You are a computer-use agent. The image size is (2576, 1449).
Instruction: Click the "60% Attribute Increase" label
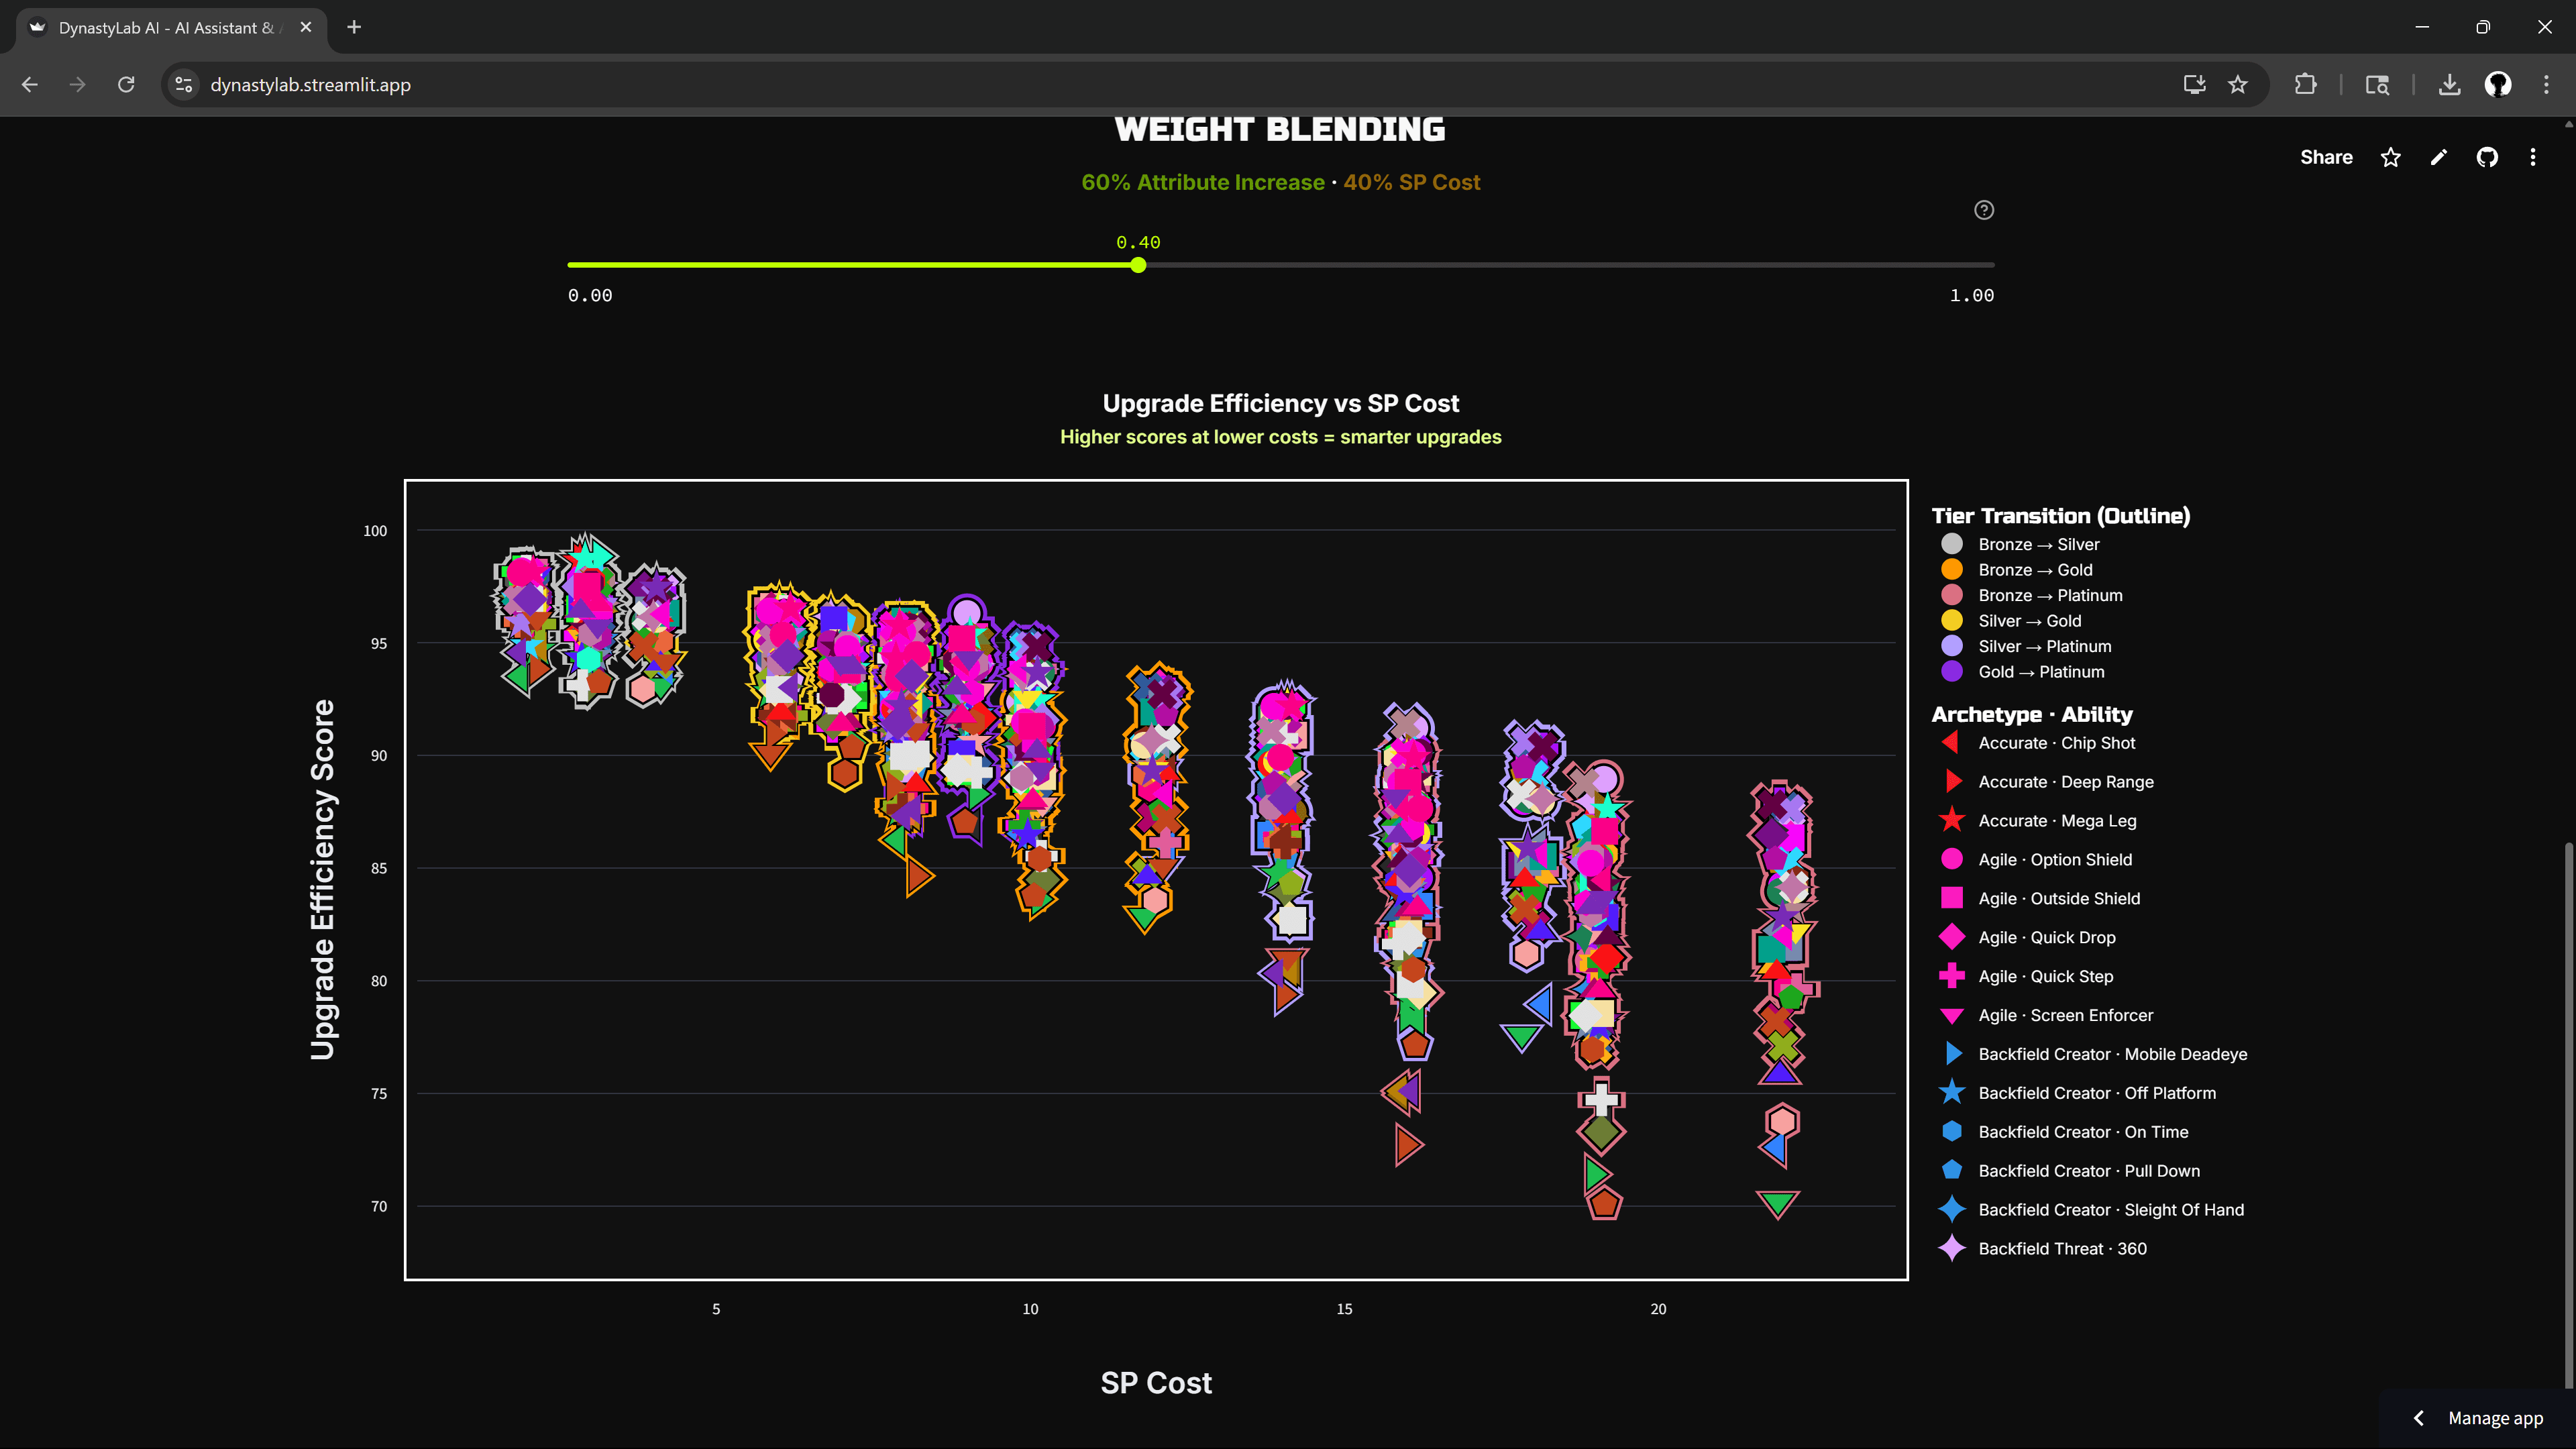(1203, 182)
